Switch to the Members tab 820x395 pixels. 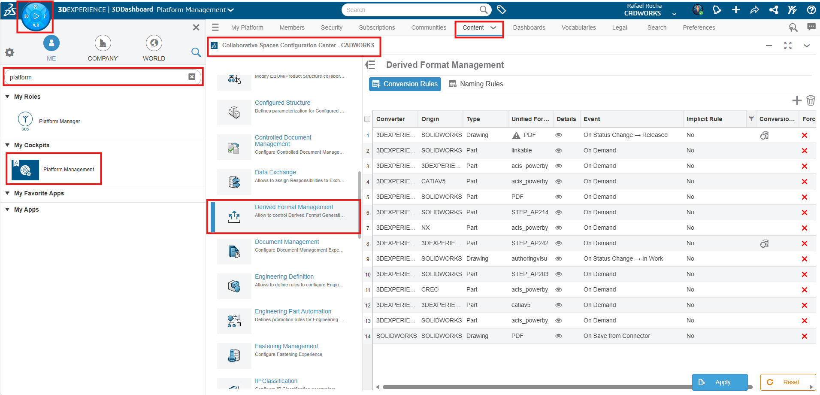(x=292, y=27)
